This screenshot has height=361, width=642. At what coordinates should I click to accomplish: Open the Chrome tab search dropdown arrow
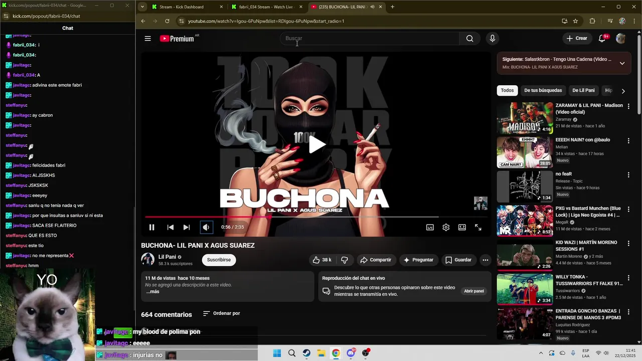pos(142,7)
